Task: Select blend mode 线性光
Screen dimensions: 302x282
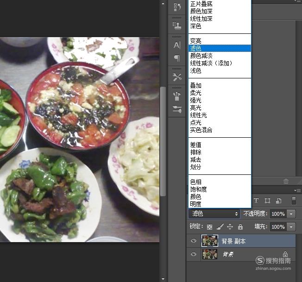Action: point(220,115)
